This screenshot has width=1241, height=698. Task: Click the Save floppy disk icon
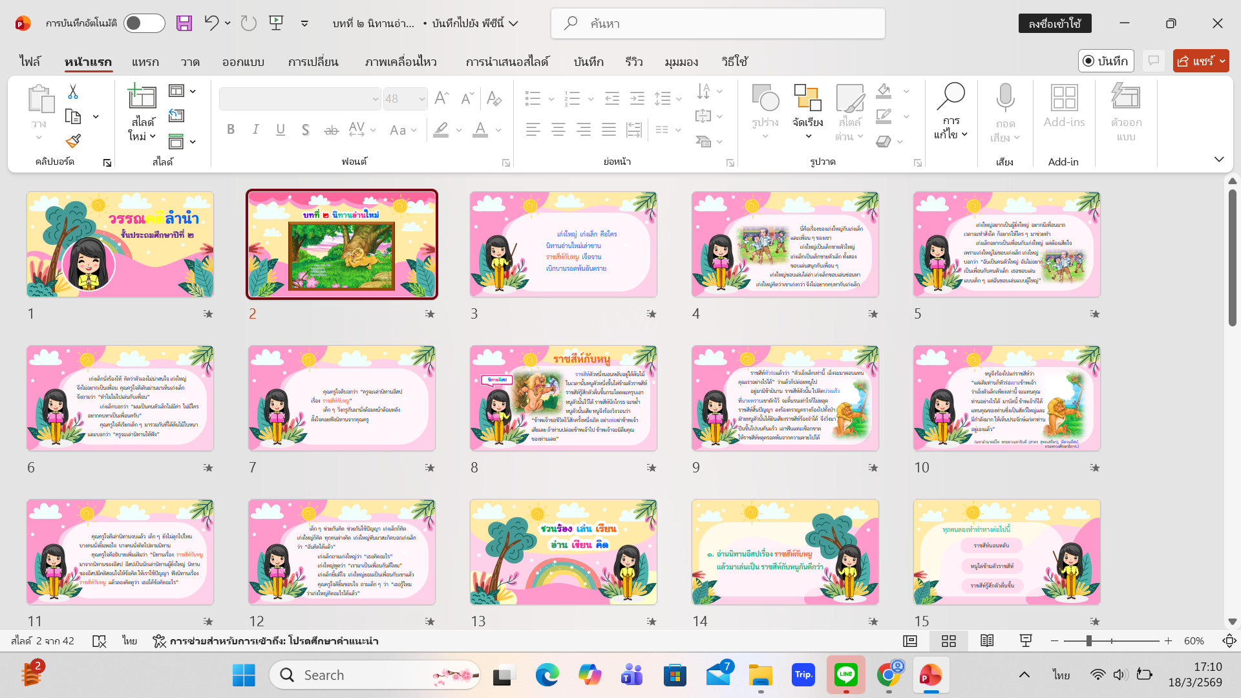point(184,23)
